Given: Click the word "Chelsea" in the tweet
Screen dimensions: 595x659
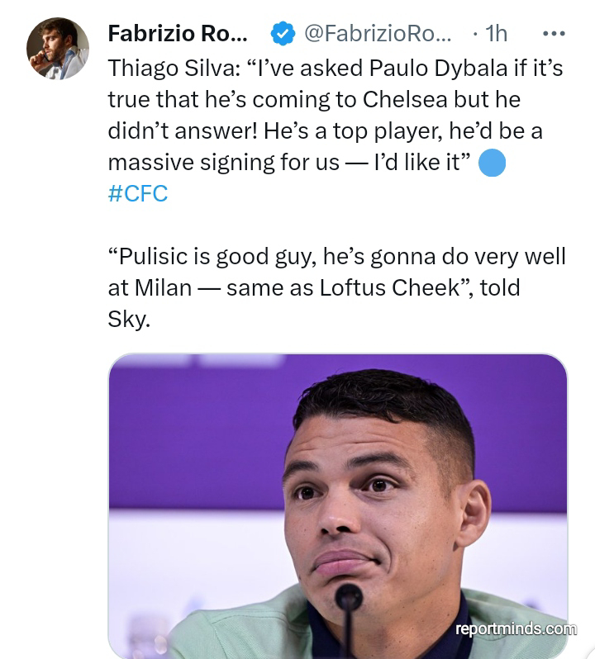Looking at the screenshot, I should pyautogui.click(x=404, y=100).
